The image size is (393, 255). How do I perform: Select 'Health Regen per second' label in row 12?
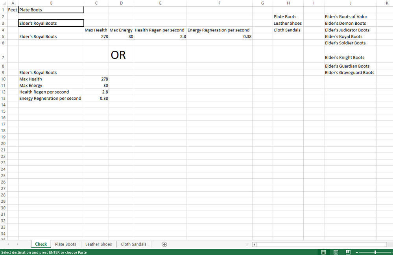click(51, 92)
